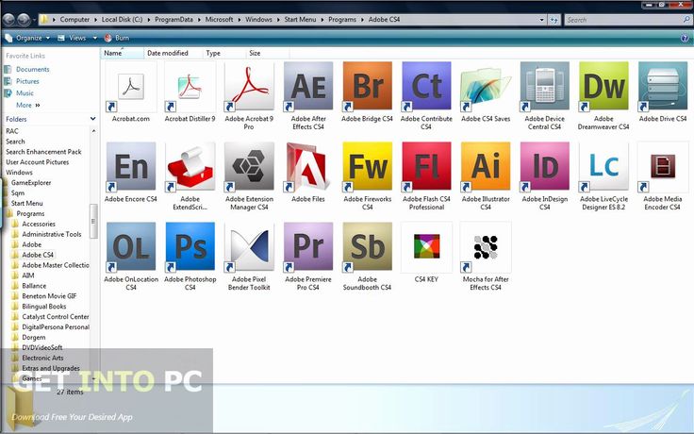Click the Burn toolbar button
The height and width of the screenshot is (434, 694).
click(x=117, y=38)
